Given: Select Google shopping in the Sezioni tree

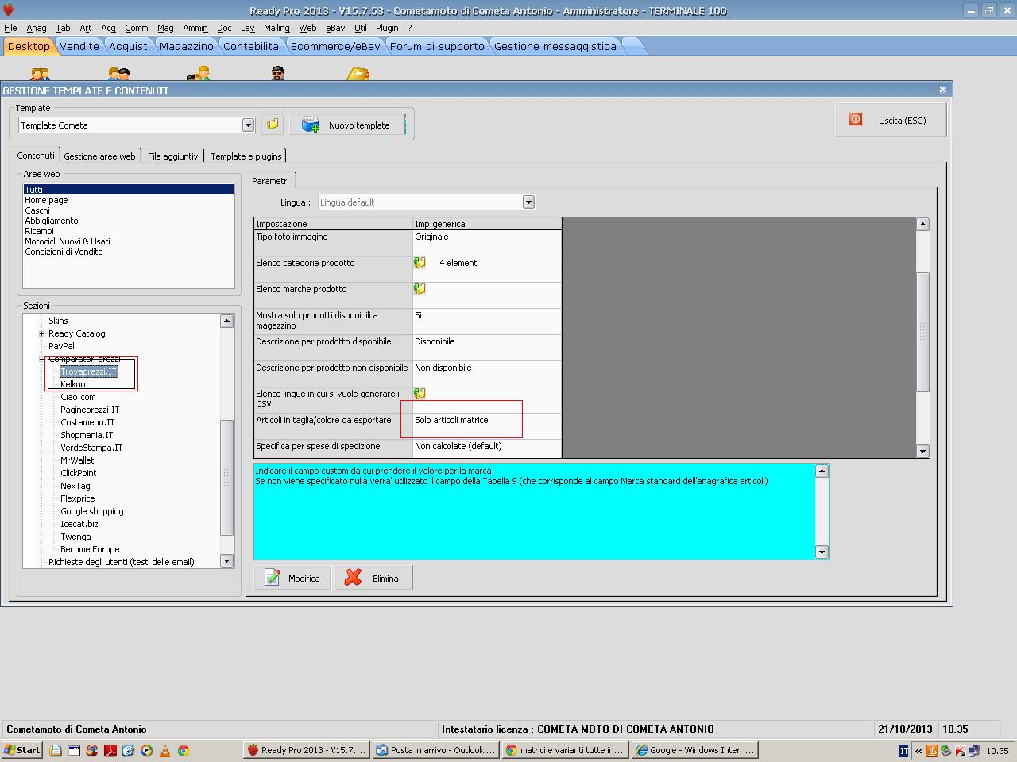Looking at the screenshot, I should [92, 511].
